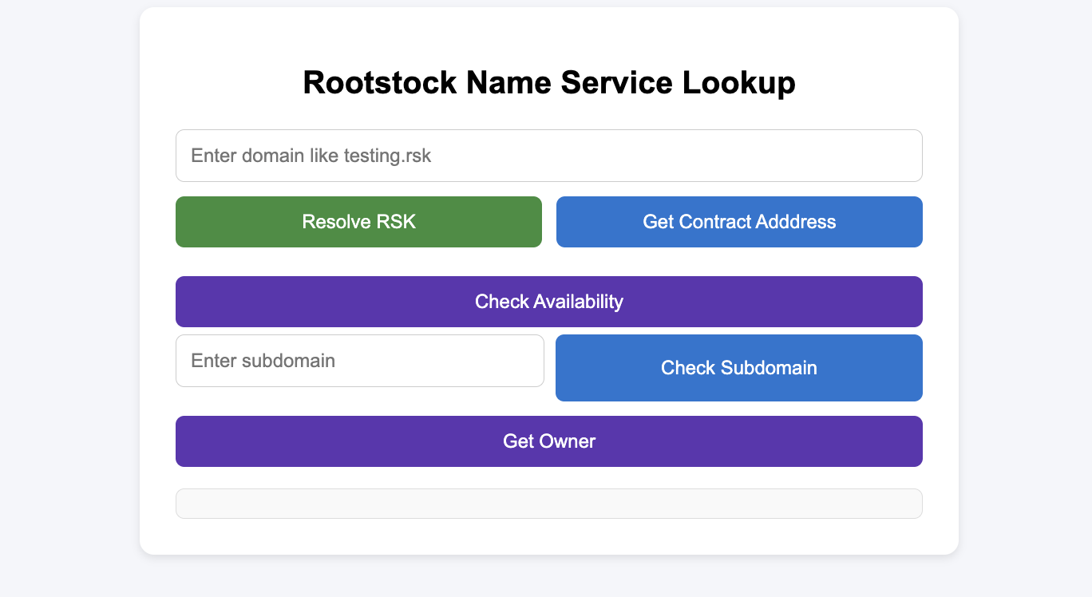Verify the entered subdomain

pos(739,368)
